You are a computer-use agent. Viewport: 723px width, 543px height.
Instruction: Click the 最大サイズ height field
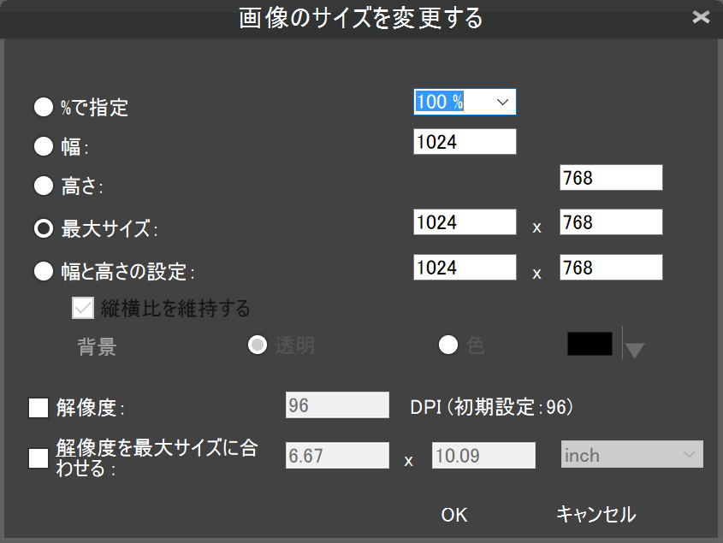click(x=611, y=221)
